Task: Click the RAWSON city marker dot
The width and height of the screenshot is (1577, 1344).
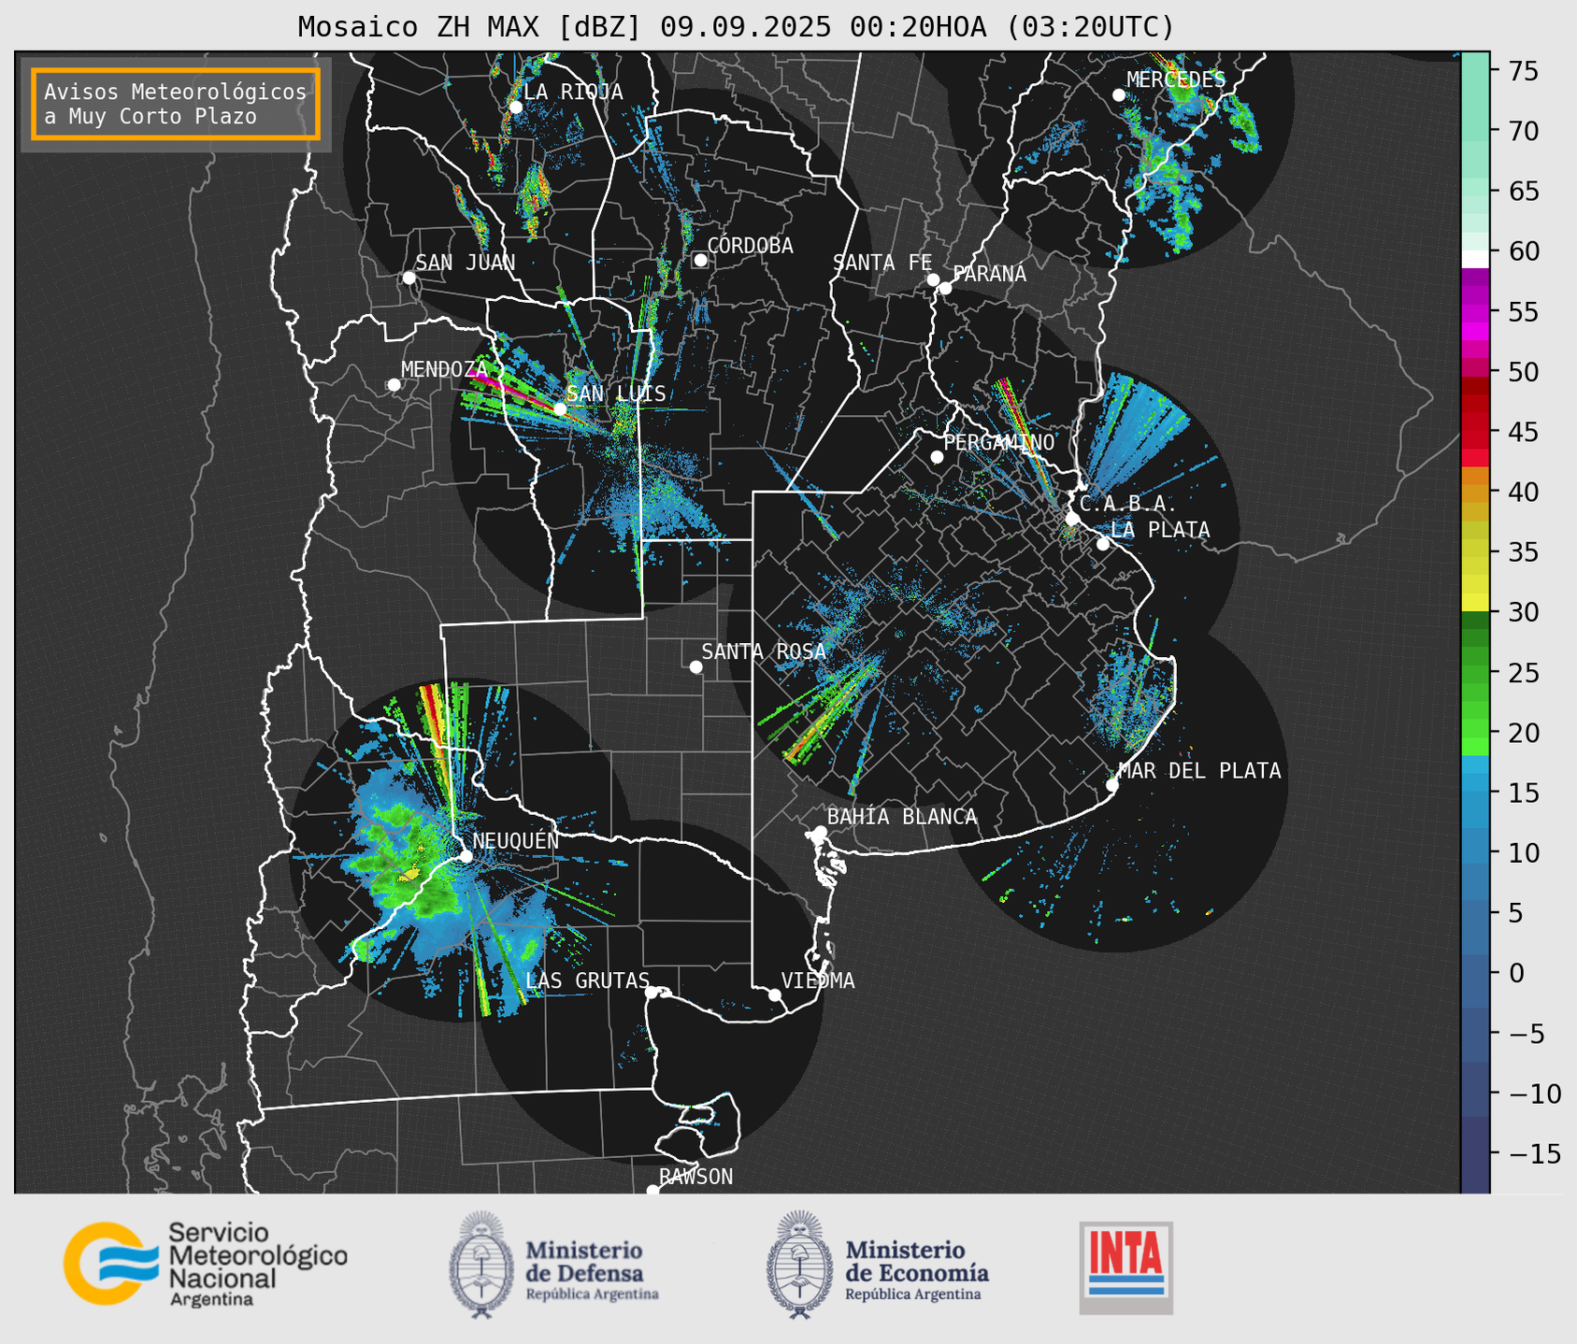Action: (x=652, y=1190)
